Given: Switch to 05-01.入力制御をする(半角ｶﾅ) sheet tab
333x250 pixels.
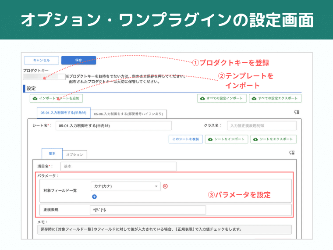Looking at the screenshot, I should (x=63, y=113).
